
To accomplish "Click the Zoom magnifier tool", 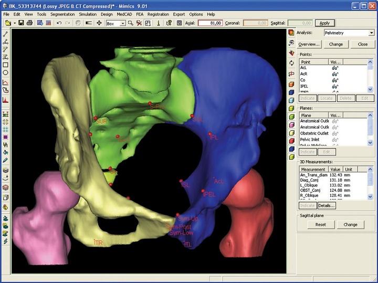I will 130,23.
